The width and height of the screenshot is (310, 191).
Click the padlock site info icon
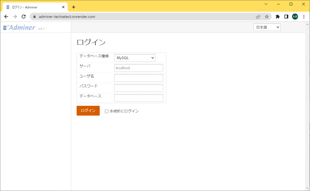pos(35,17)
